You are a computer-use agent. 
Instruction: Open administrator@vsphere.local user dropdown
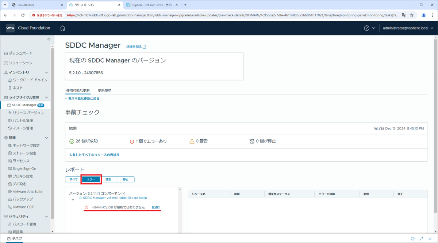[408, 28]
